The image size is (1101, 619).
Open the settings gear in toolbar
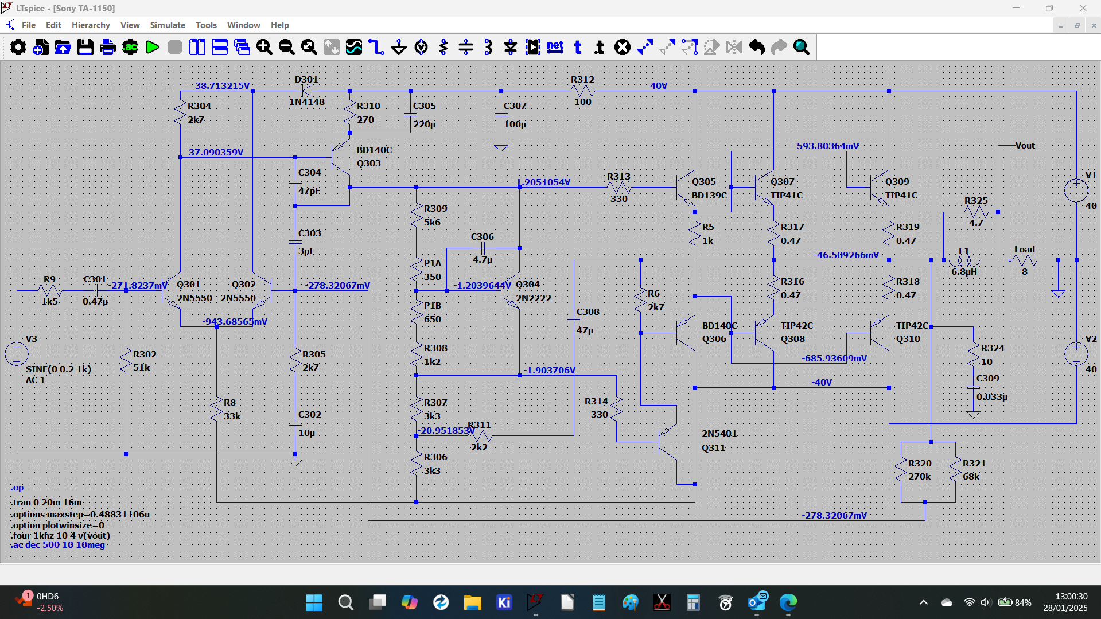point(18,47)
